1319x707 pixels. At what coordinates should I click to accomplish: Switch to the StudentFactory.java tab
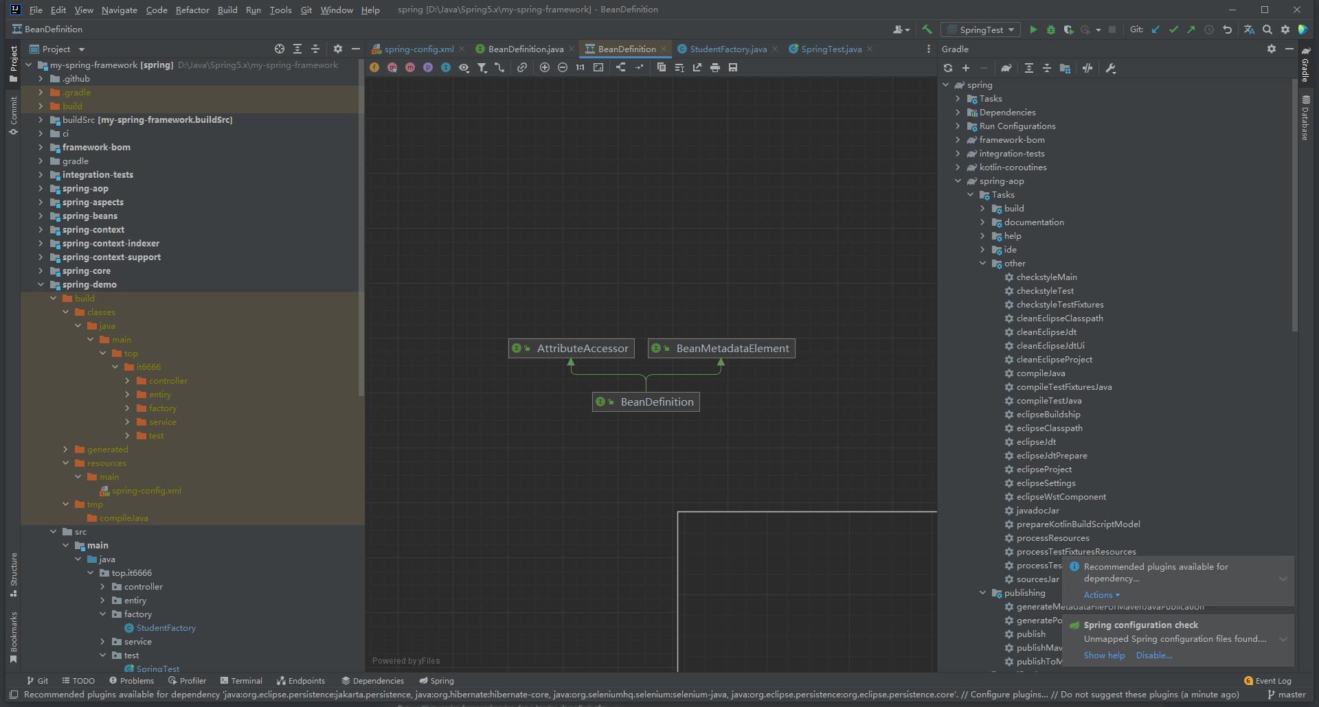[x=728, y=49]
